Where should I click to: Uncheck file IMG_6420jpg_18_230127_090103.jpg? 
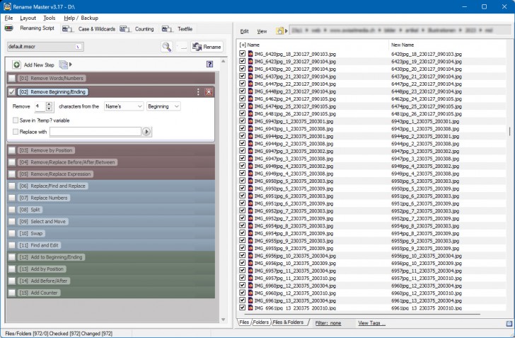(x=243, y=54)
